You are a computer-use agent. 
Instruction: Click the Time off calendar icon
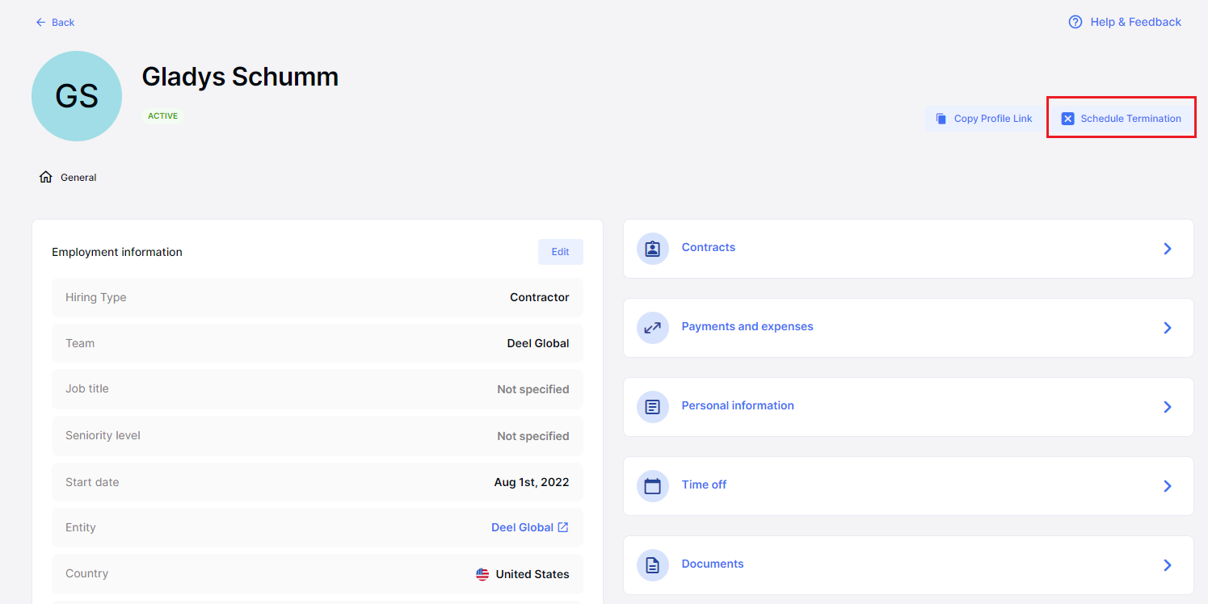[653, 486]
